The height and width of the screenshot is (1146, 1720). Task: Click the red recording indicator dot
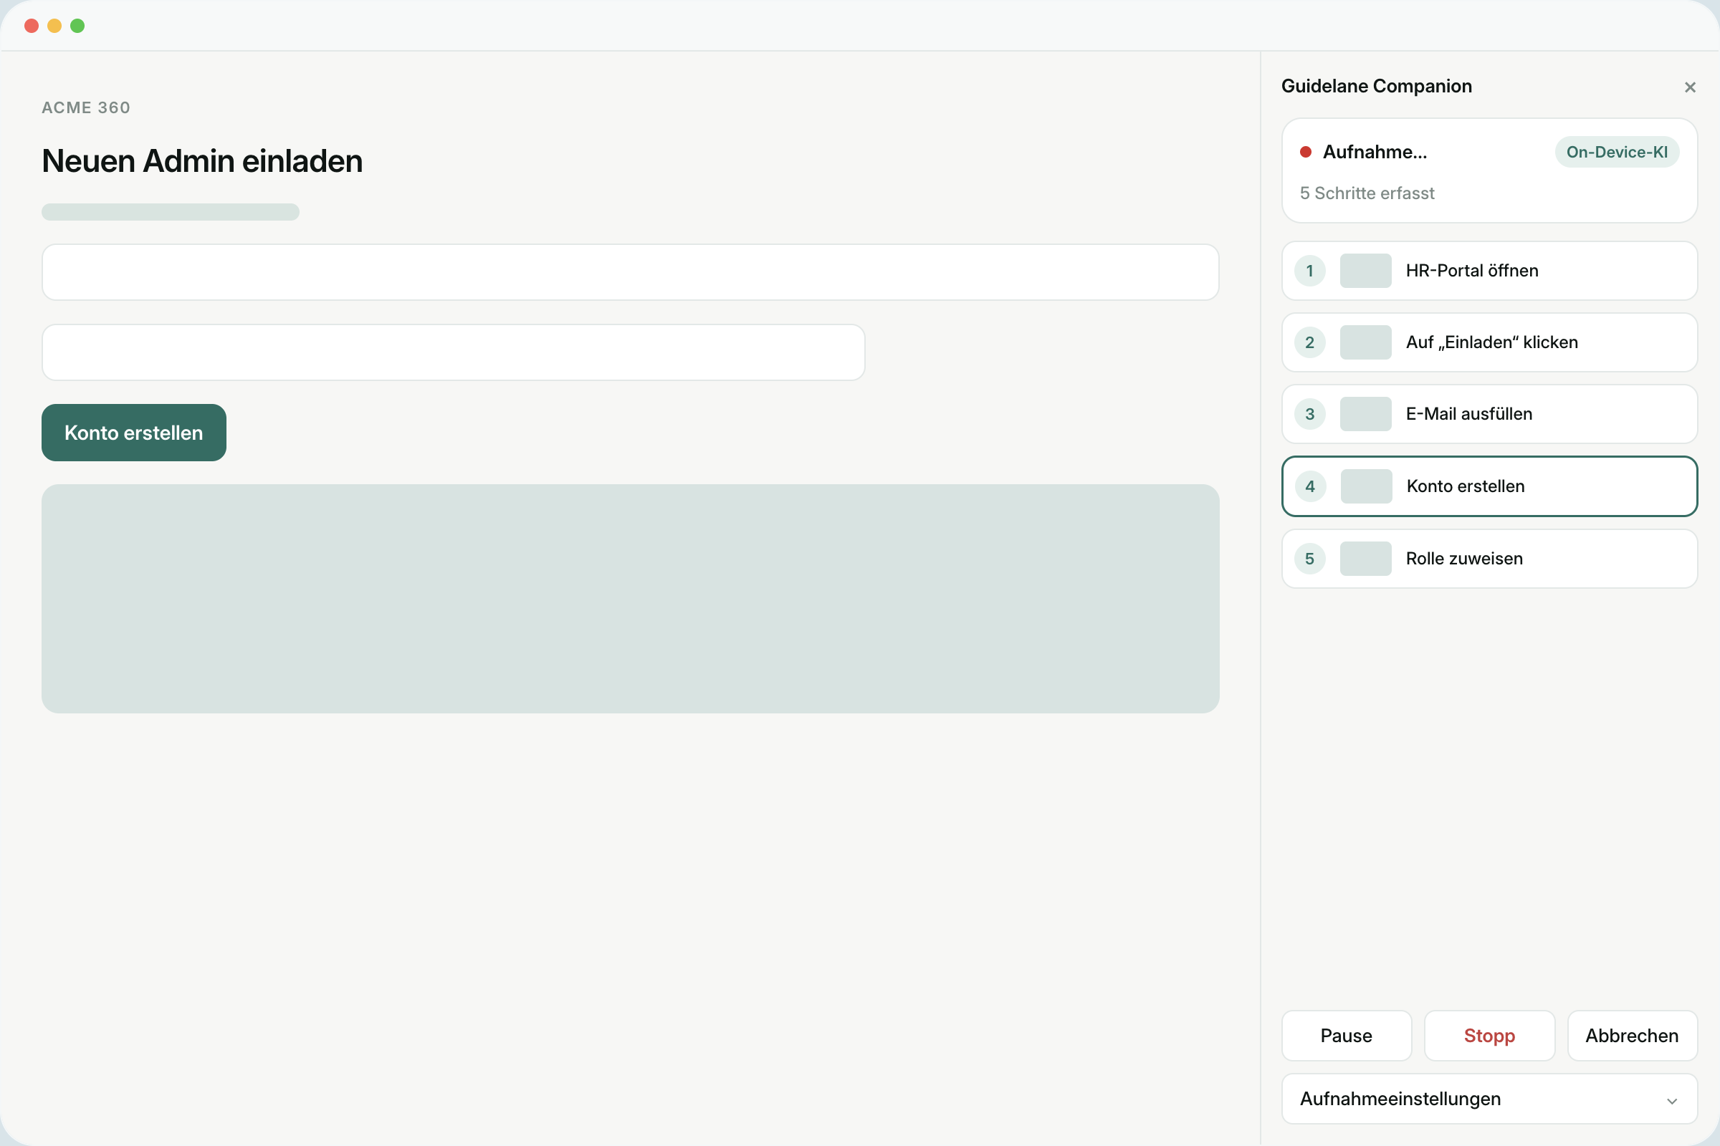coord(1305,152)
